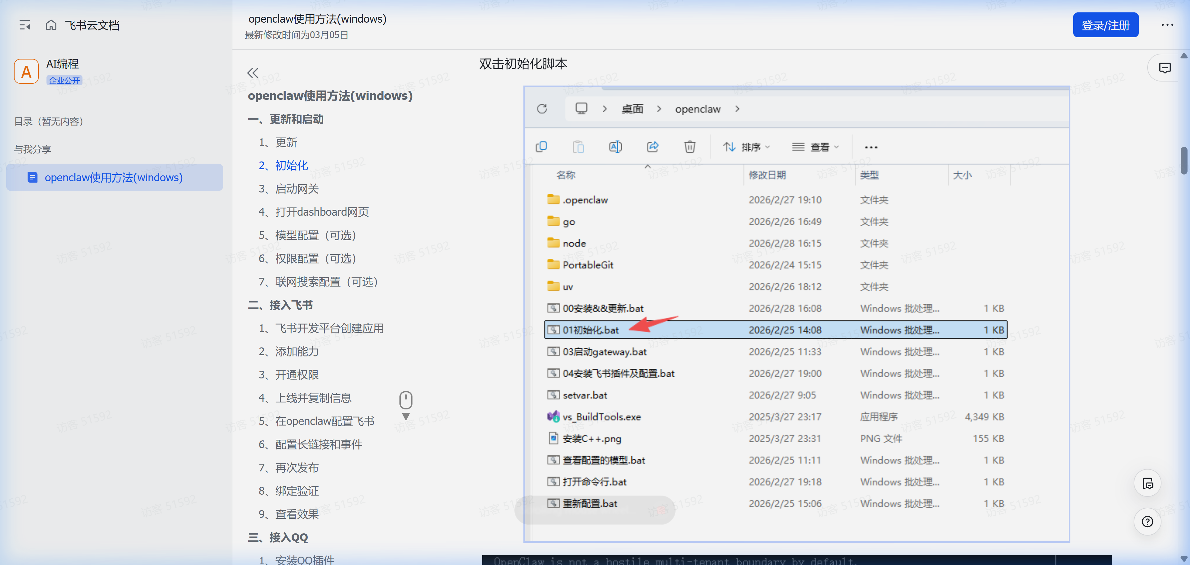Jump to outline item 4、上线并复制信息
The image size is (1190, 565).
pyautogui.click(x=305, y=398)
